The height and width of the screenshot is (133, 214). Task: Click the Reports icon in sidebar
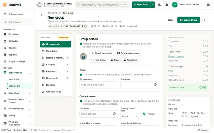(5, 55)
